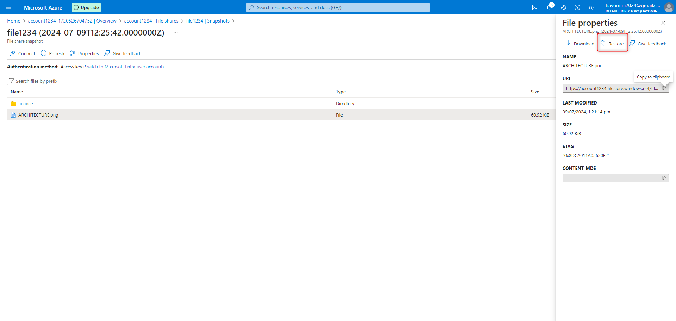This screenshot has width=676, height=321.
Task: View notifications bell icon
Action: coord(549,7)
